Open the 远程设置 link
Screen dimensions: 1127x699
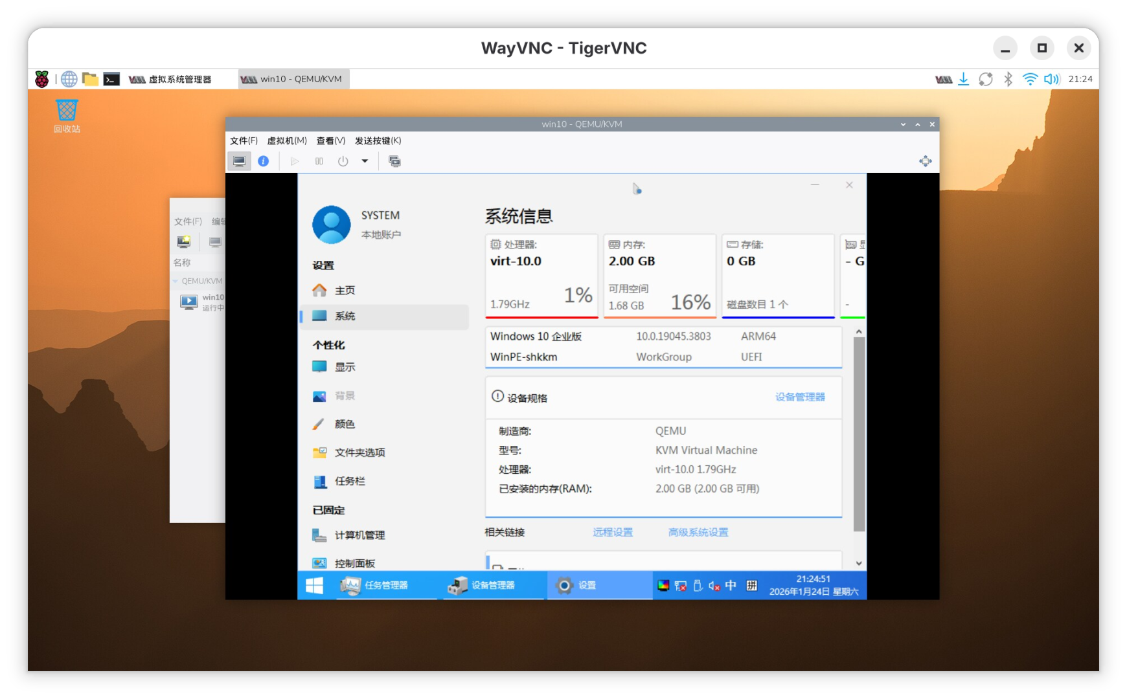(612, 532)
